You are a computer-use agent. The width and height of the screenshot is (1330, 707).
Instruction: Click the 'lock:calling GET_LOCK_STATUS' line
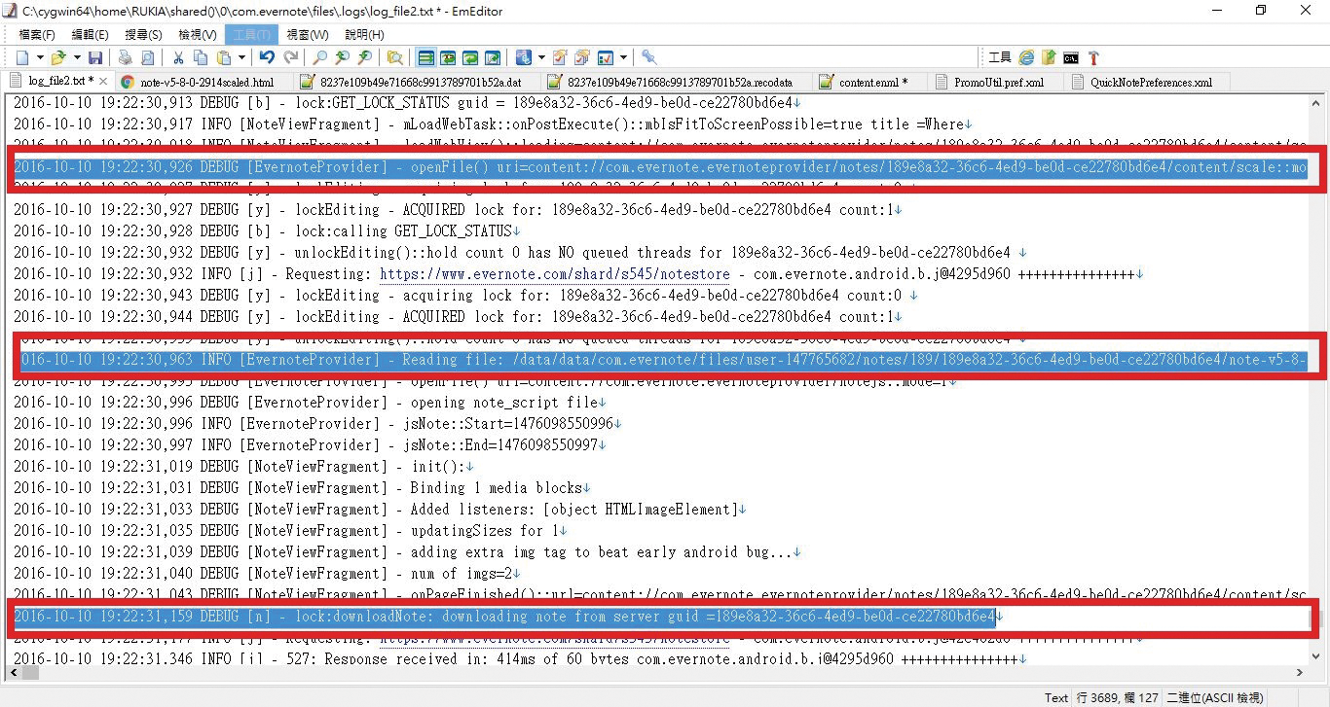pos(266,231)
